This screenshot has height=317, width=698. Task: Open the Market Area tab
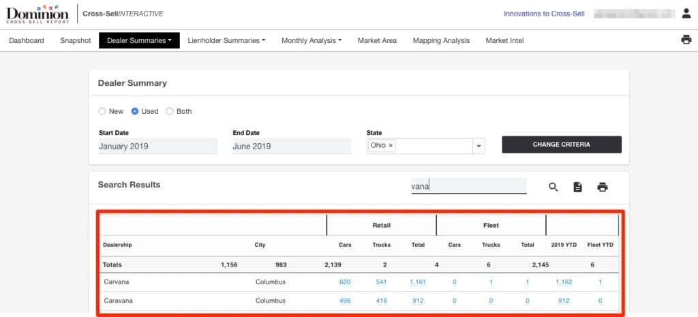(377, 40)
